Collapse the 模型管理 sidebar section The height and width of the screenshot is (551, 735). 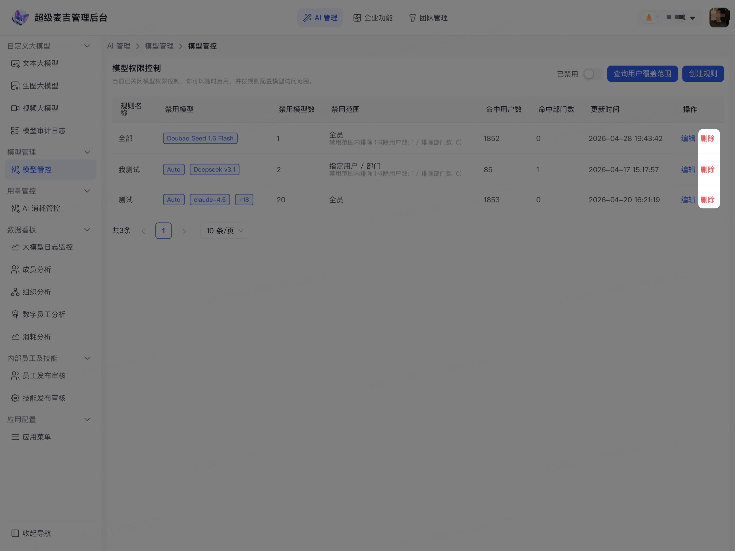point(87,152)
